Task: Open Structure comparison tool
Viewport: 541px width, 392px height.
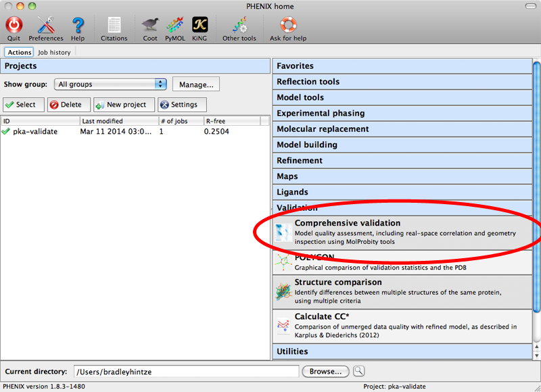Action: pyautogui.click(x=338, y=283)
